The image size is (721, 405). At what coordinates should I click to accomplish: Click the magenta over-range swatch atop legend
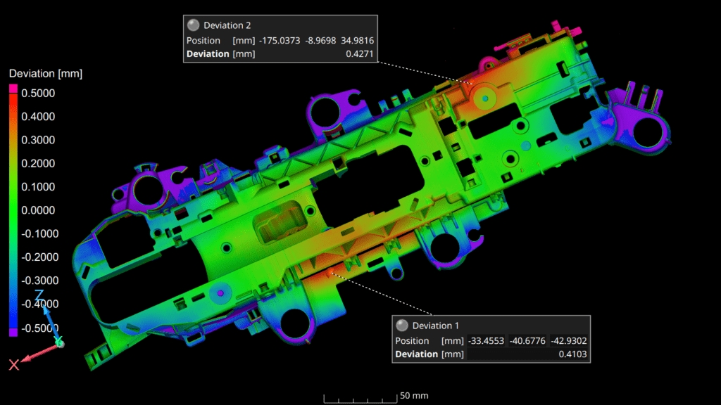(13, 88)
